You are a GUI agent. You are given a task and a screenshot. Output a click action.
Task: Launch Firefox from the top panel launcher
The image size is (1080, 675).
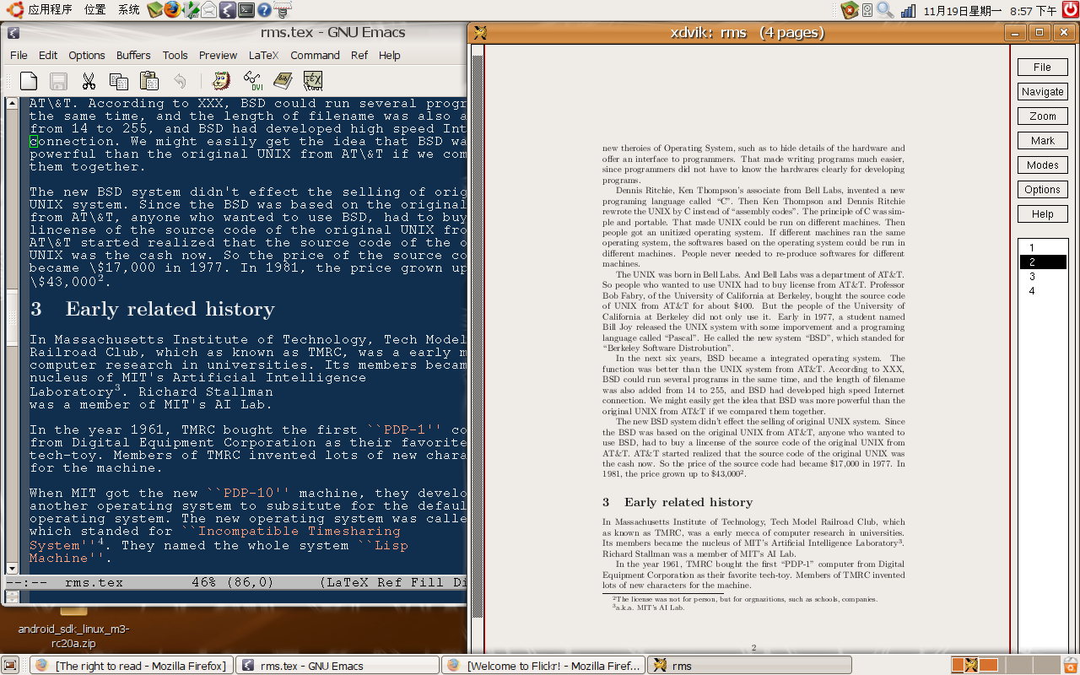(x=172, y=10)
